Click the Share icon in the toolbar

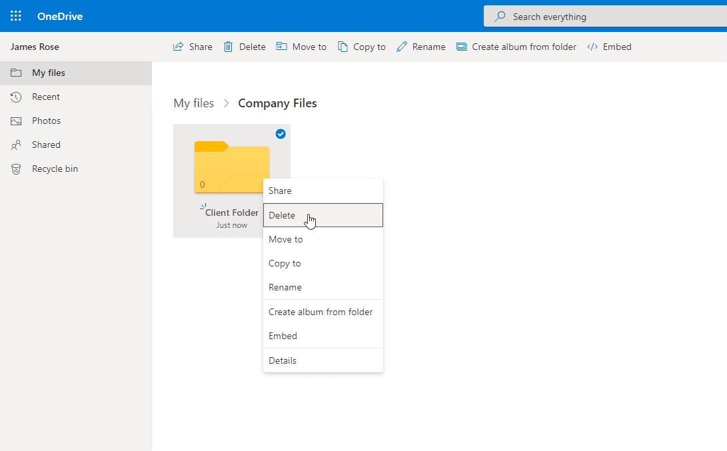pos(177,46)
